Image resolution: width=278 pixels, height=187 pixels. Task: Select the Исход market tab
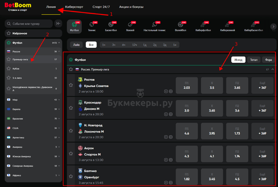[x=238, y=60]
